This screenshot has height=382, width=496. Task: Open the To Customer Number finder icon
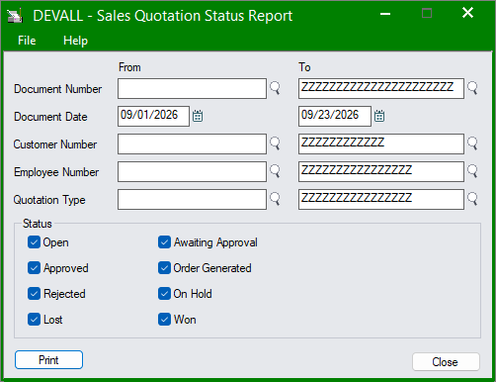[x=472, y=143]
